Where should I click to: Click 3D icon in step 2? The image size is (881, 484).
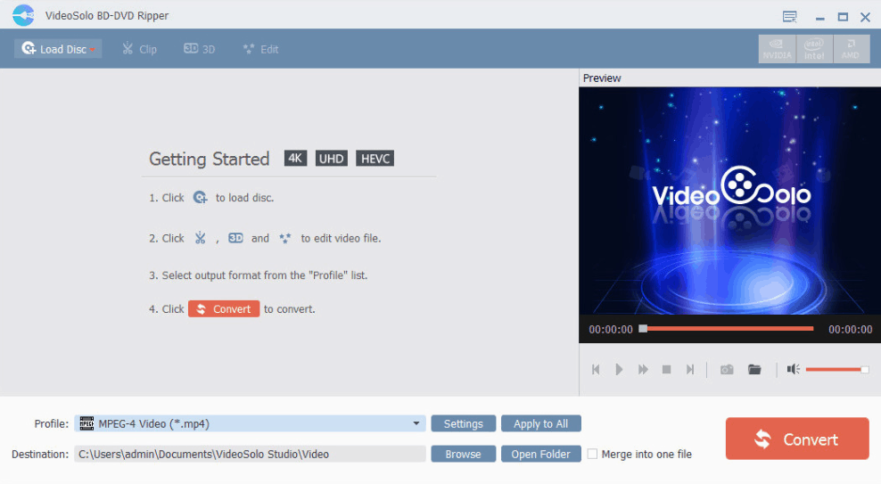[235, 238]
